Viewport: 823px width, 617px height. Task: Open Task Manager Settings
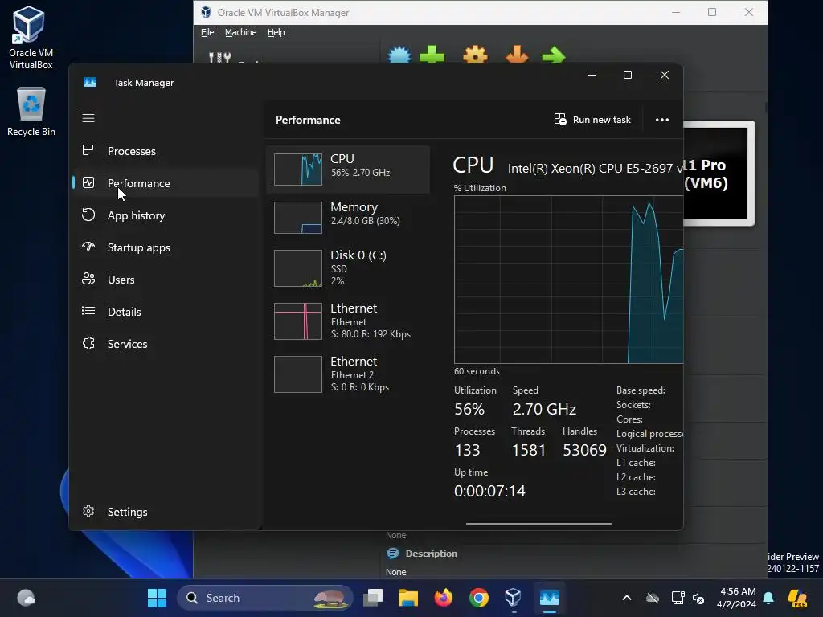coord(166,512)
